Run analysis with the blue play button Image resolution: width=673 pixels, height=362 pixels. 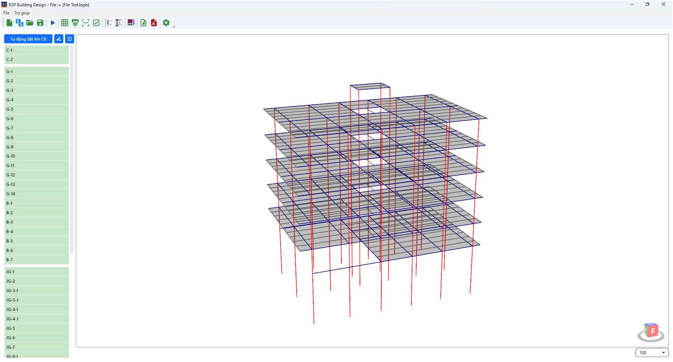pyautogui.click(x=53, y=23)
